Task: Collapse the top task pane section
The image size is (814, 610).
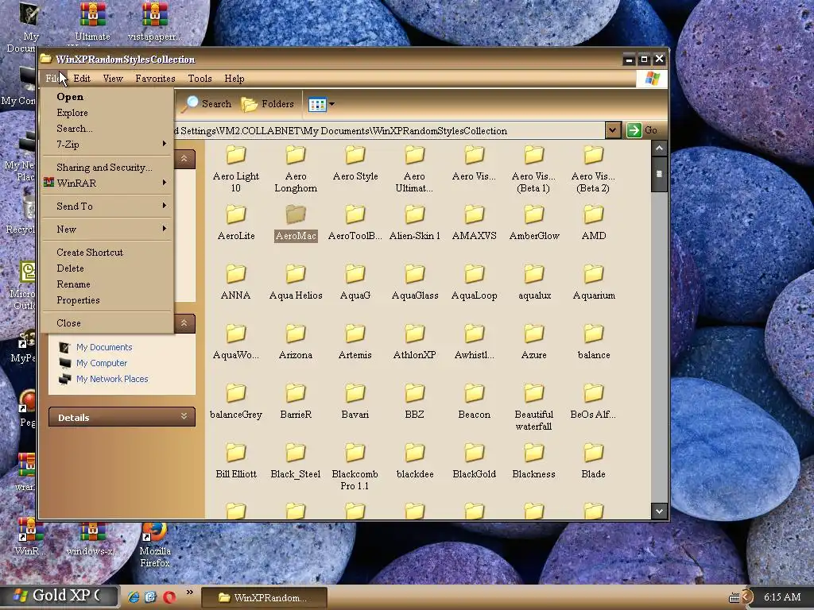Action: (184, 159)
